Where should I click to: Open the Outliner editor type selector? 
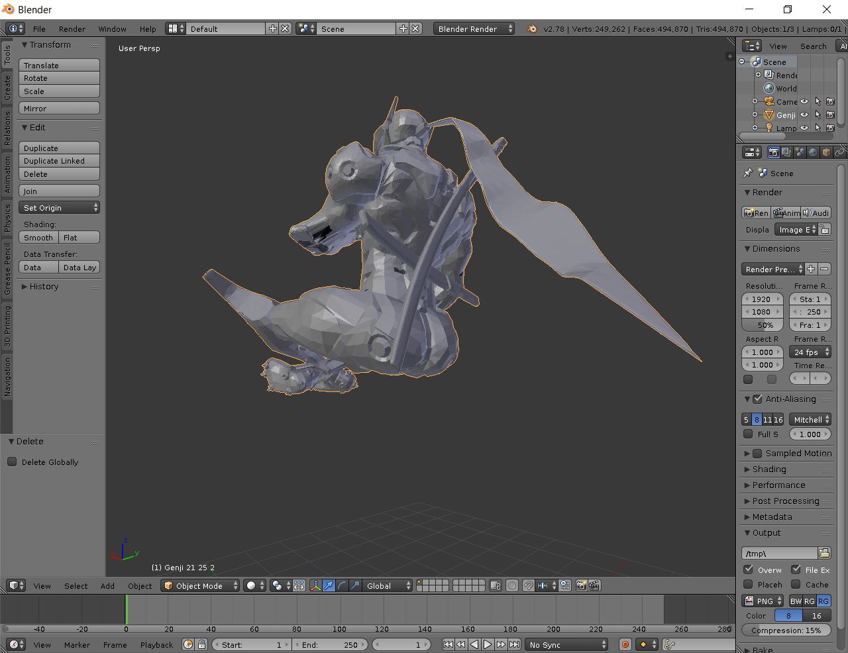752,46
